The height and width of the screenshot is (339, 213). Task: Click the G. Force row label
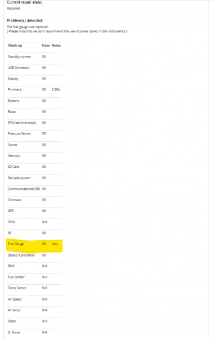point(14,333)
